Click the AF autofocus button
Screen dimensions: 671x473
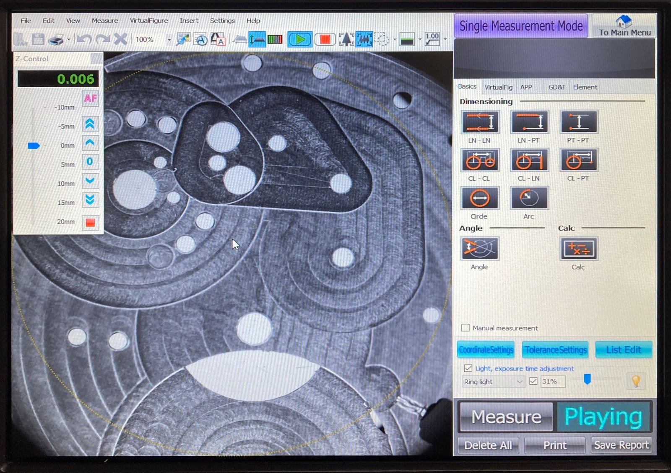pos(90,99)
